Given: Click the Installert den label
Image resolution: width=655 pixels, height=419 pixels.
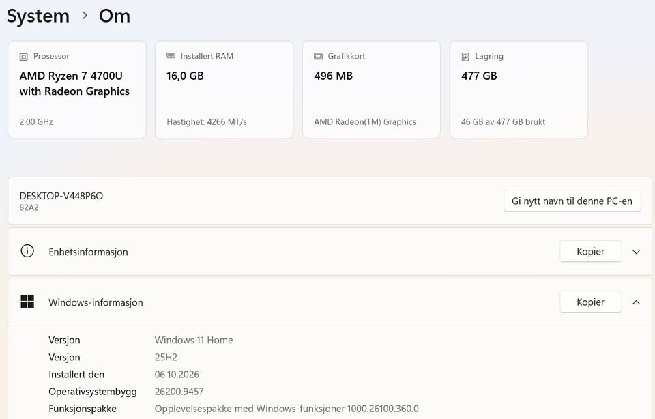Looking at the screenshot, I should pyautogui.click(x=76, y=374).
